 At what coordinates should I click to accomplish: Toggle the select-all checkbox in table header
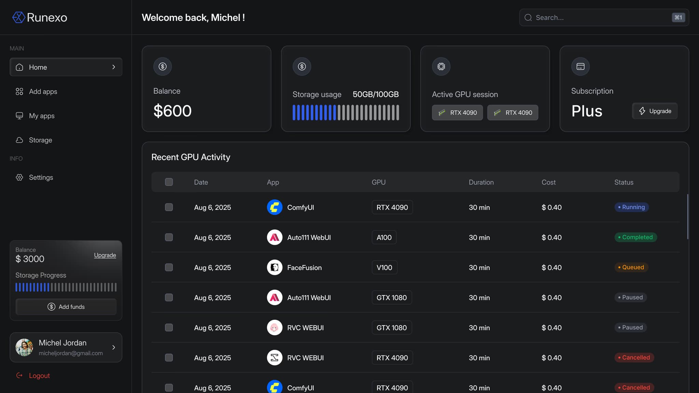click(169, 182)
